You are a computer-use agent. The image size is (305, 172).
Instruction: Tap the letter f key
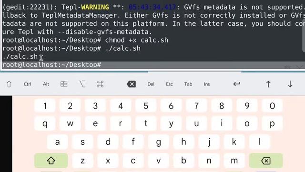[133, 142]
